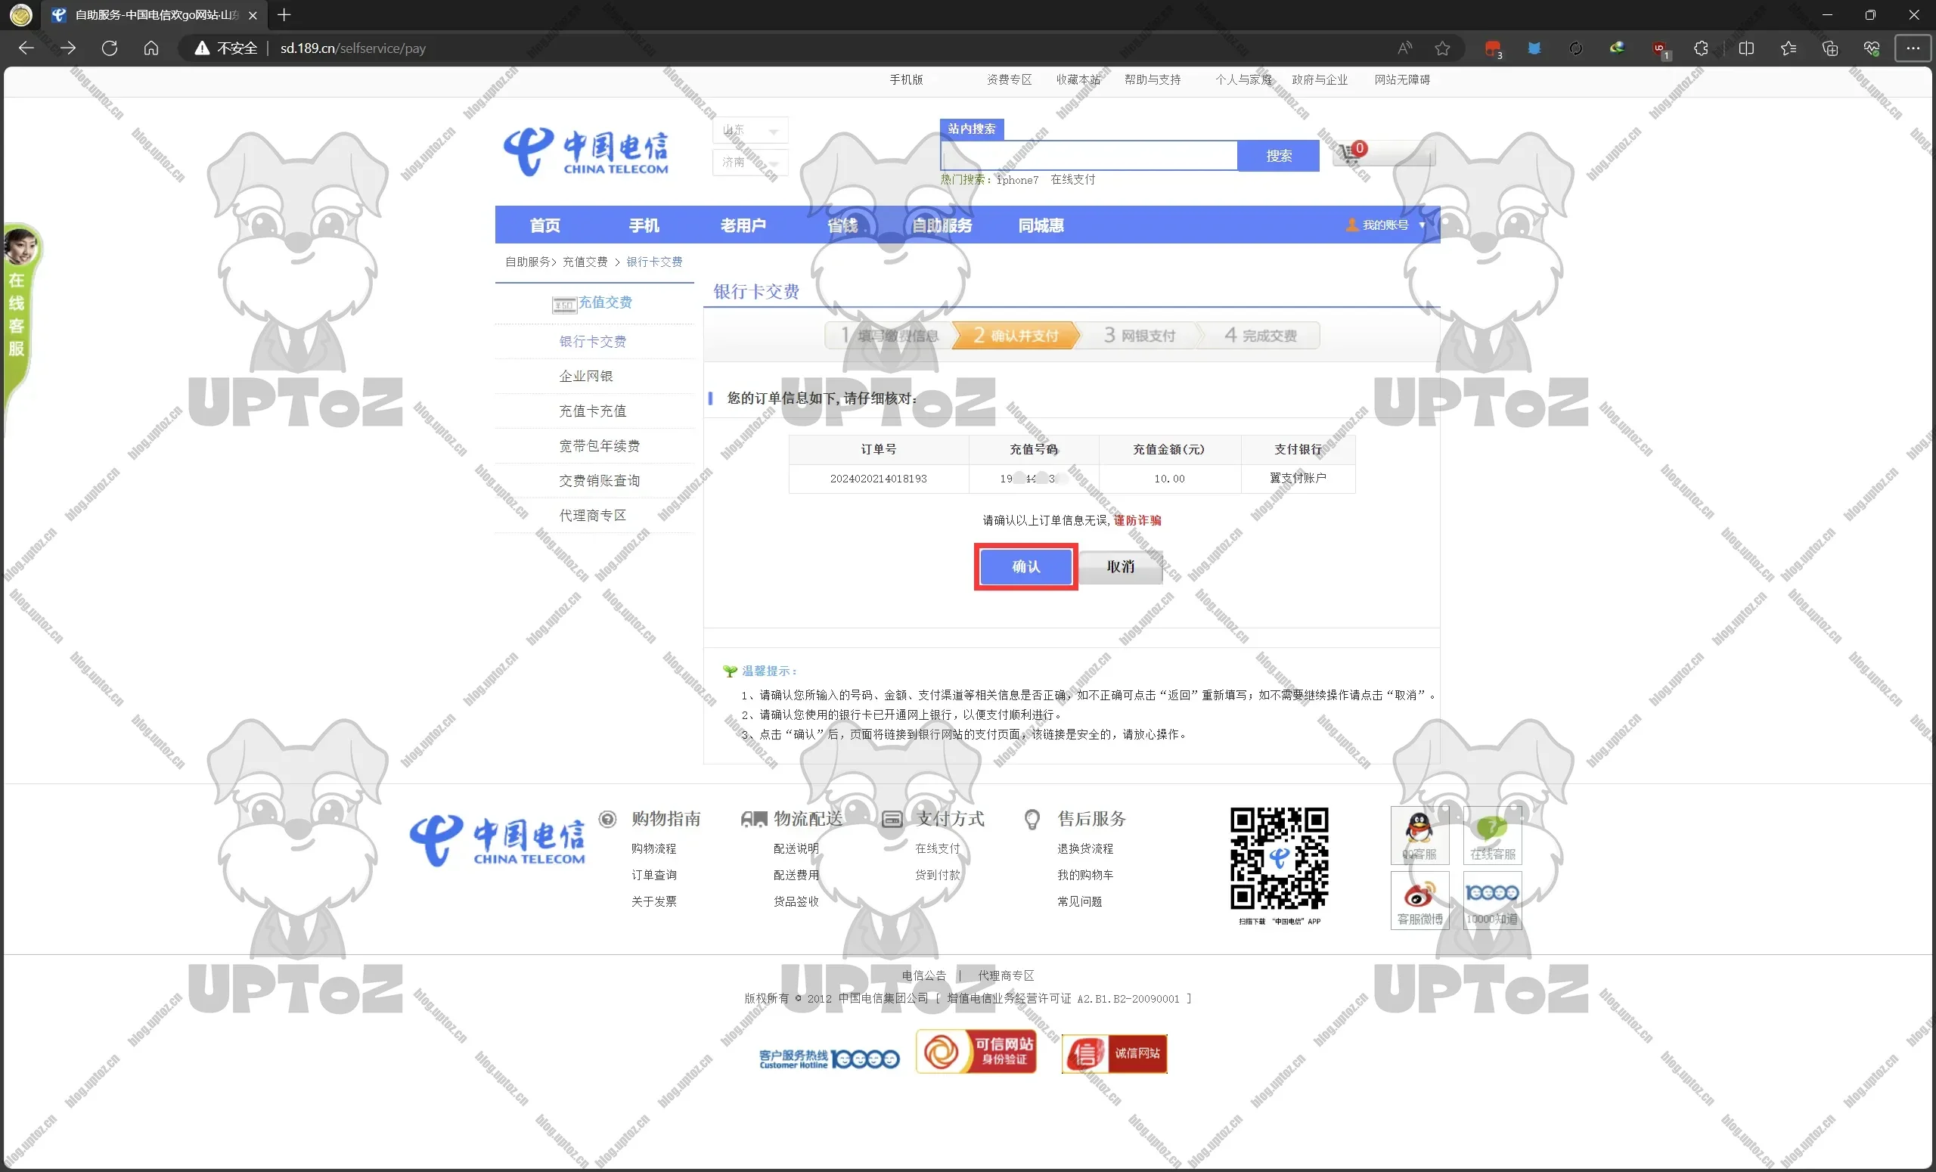This screenshot has width=1936, height=1172.
Task: Click the iphone7 hot search link
Action: (x=1016, y=180)
